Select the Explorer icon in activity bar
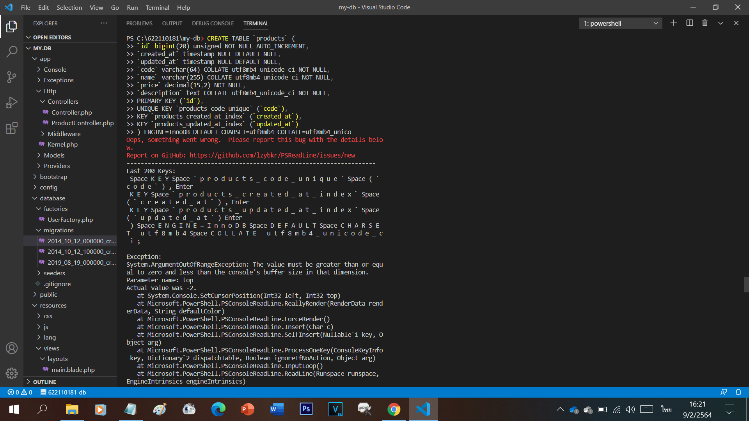Viewport: 749px width, 421px height. pos(12,26)
